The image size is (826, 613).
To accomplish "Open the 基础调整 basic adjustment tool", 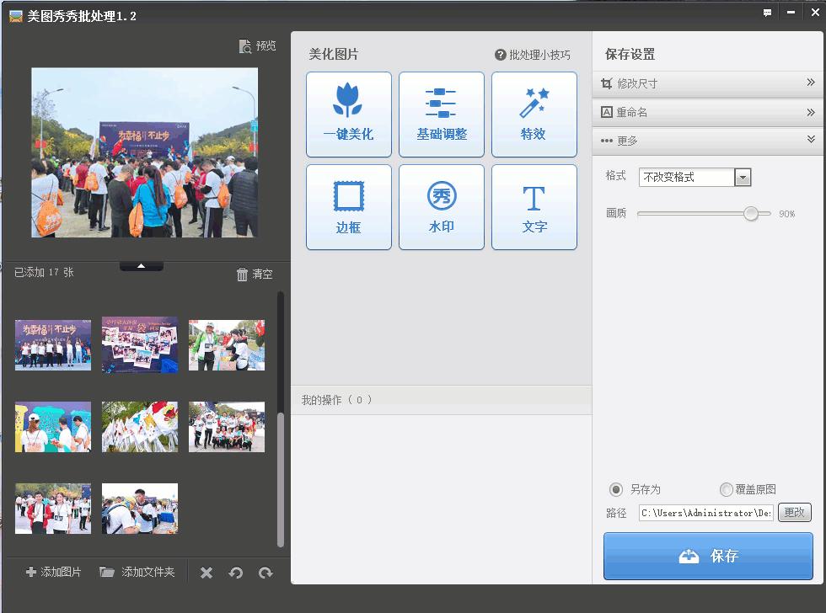I will [441, 115].
